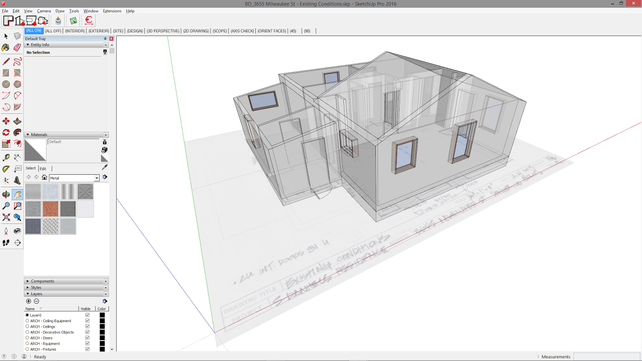Click the glue bottle toolbar icon

[x=58, y=21]
